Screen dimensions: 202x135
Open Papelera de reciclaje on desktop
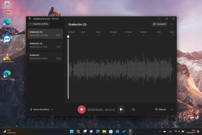(x=7, y=7)
